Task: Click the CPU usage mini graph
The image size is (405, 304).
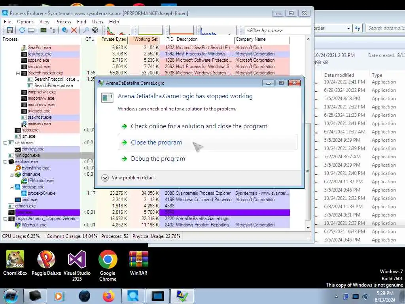Action: tap(119, 30)
